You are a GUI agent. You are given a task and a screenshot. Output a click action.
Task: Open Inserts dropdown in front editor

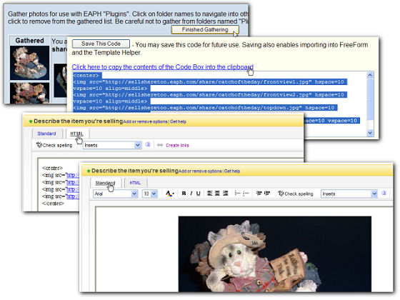349,194
